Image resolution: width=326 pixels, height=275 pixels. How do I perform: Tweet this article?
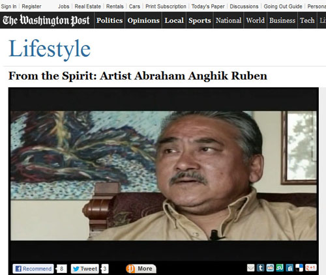(x=85, y=268)
